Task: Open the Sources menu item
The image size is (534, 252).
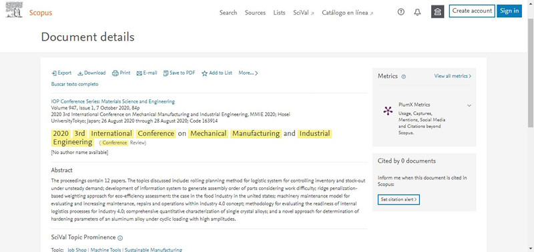Action: (255, 13)
